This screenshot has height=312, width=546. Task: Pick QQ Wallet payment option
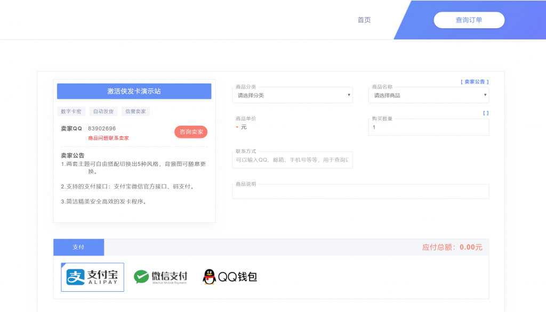(230, 277)
